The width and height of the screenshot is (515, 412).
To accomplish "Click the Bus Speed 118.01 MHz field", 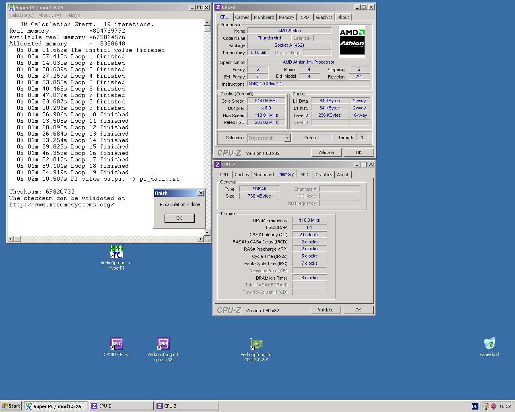I will (266, 115).
